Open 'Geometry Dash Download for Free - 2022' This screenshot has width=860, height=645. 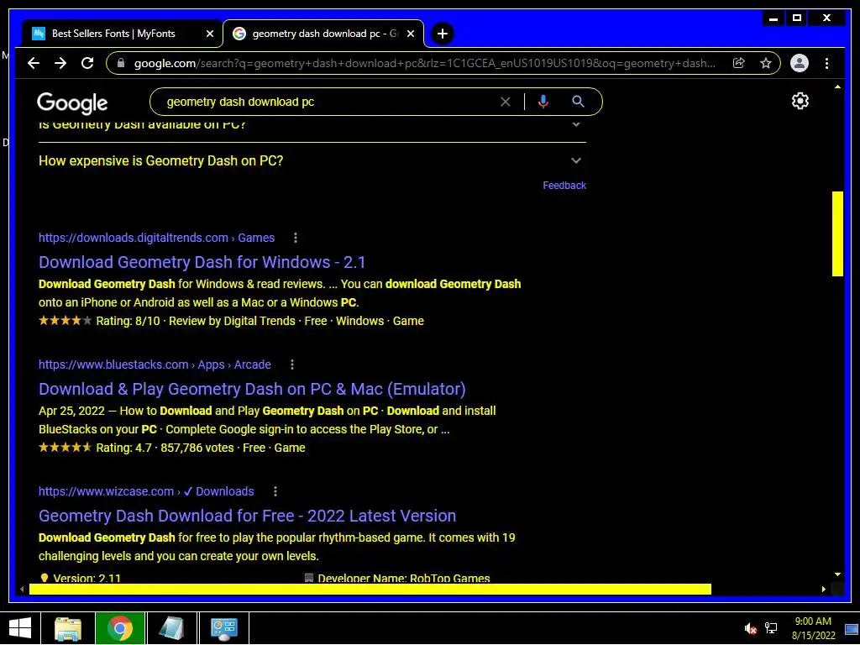tap(248, 516)
